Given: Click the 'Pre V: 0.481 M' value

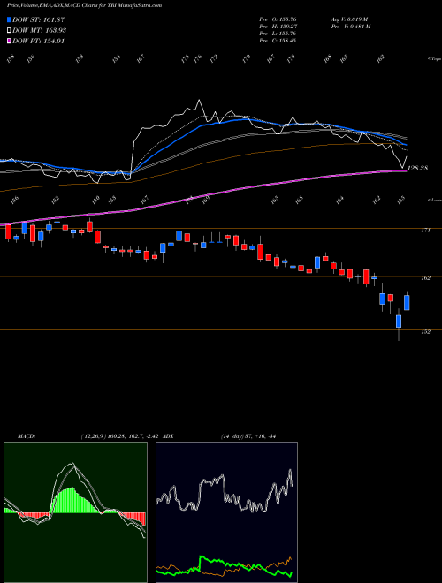Looking at the screenshot, I should coord(352,26).
